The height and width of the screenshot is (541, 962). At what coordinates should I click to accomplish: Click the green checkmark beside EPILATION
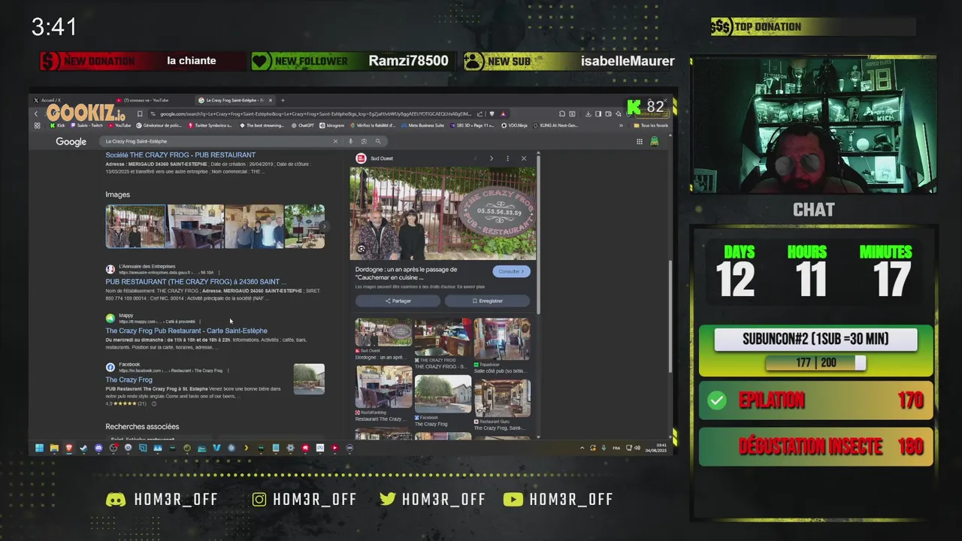(x=717, y=401)
